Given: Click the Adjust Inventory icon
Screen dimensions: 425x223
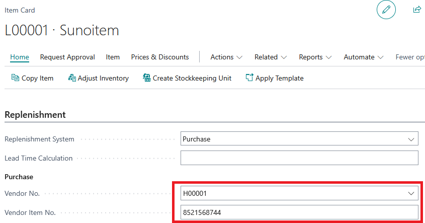Looking at the screenshot, I should point(72,78).
